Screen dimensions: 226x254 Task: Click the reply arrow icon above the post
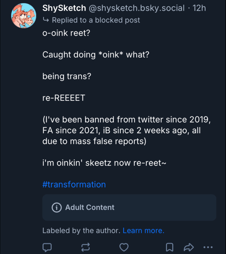(45, 20)
